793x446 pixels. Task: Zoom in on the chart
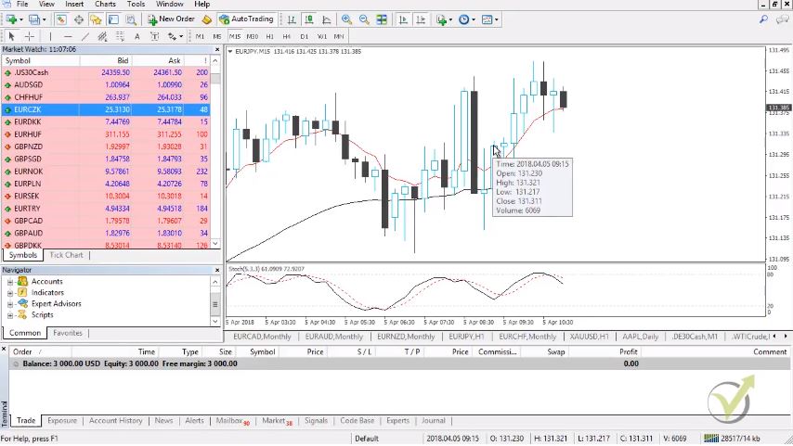coord(346,19)
